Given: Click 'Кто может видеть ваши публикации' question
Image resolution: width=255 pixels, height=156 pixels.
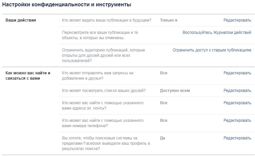Looking at the screenshot, I should [x=106, y=20].
